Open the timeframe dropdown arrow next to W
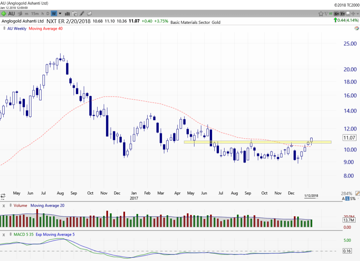360x261 pixels. [x=60, y=14]
